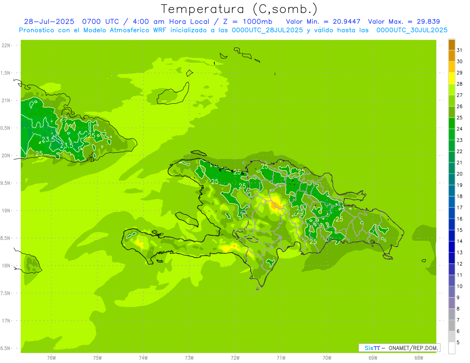Select valid-until time 0000UTC_30JUL2025

412,30
